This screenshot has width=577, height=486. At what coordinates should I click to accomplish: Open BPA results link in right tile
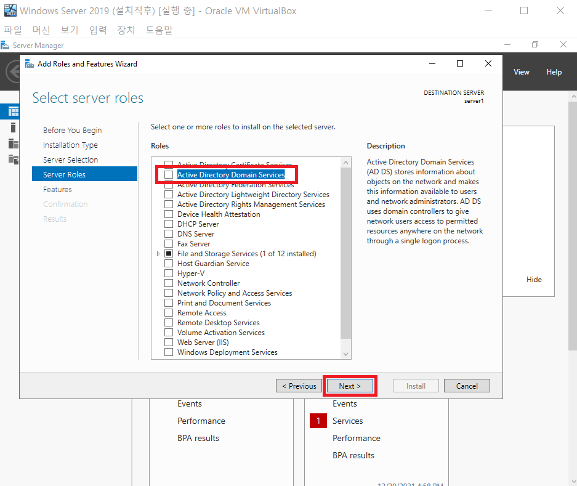[353, 455]
